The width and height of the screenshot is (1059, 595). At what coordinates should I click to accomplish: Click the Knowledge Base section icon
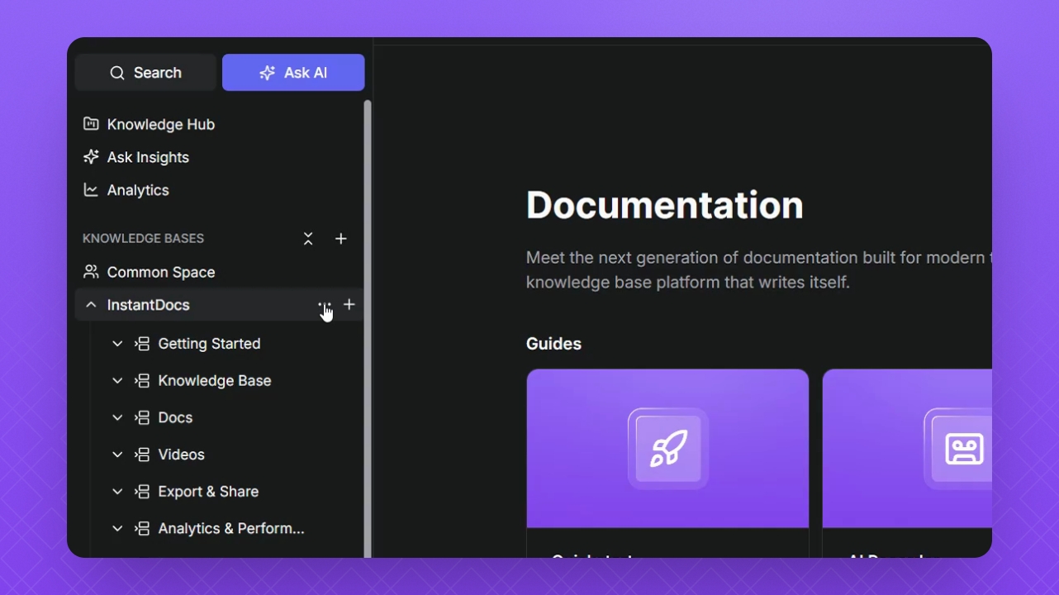point(142,381)
